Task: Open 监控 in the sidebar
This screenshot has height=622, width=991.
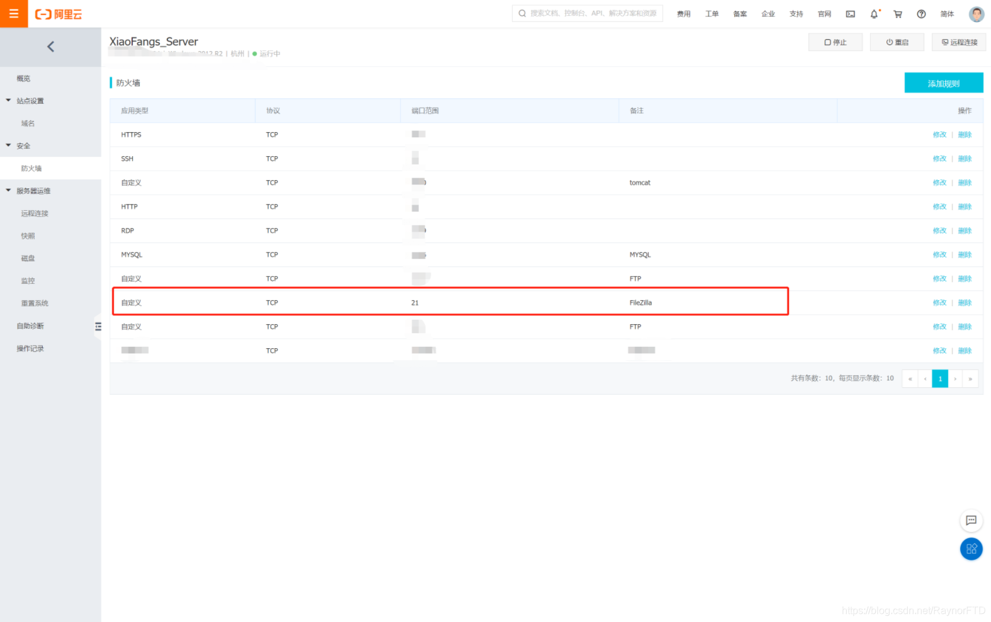Action: pos(28,281)
